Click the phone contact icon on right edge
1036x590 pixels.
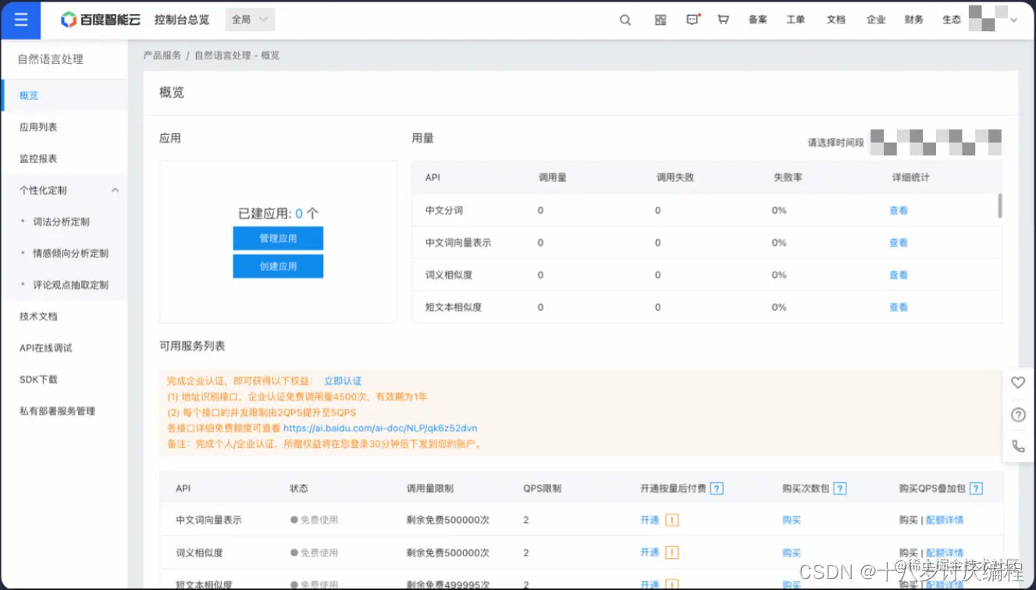pos(1017,445)
